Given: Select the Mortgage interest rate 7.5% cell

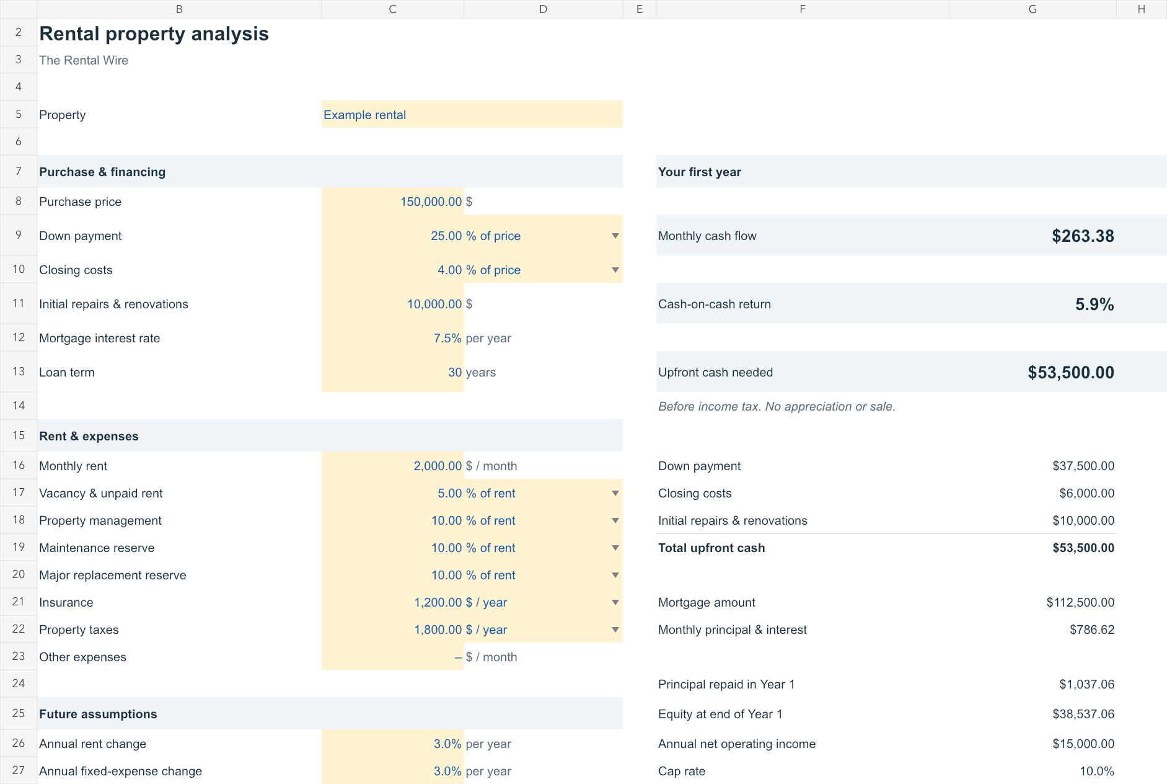Looking at the screenshot, I should click(392, 338).
